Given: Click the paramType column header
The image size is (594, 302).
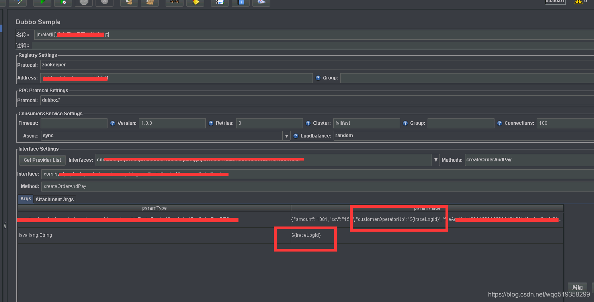Looking at the screenshot, I should (154, 208).
